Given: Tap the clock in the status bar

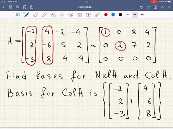Looking at the screenshot, I should (x=4, y=1).
